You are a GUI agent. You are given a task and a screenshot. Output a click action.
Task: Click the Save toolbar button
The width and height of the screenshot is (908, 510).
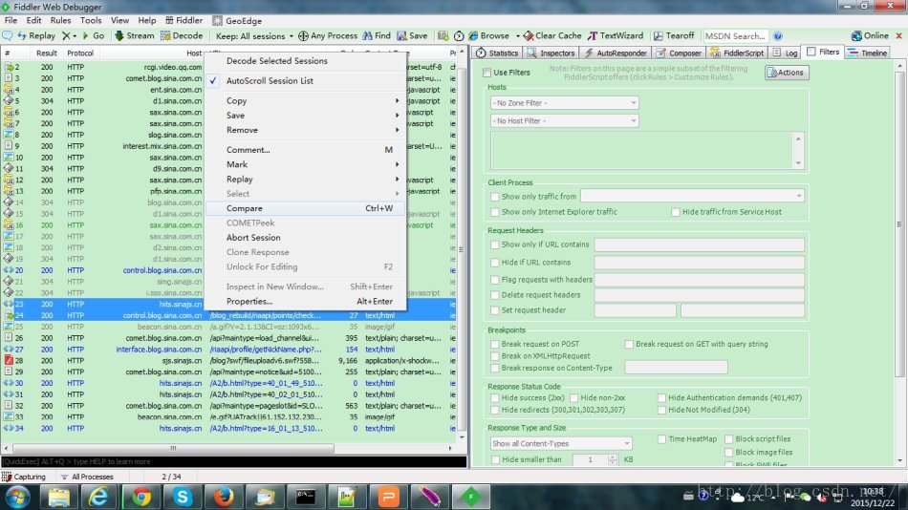pyautogui.click(x=412, y=36)
